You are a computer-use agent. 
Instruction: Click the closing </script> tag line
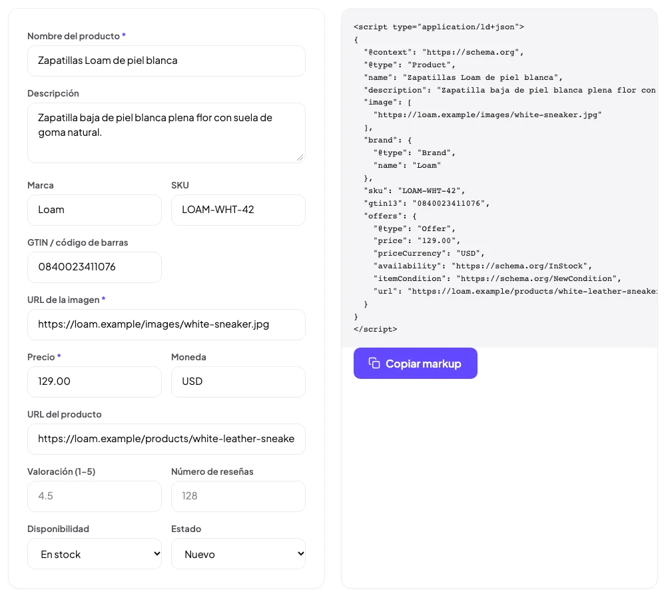(376, 330)
